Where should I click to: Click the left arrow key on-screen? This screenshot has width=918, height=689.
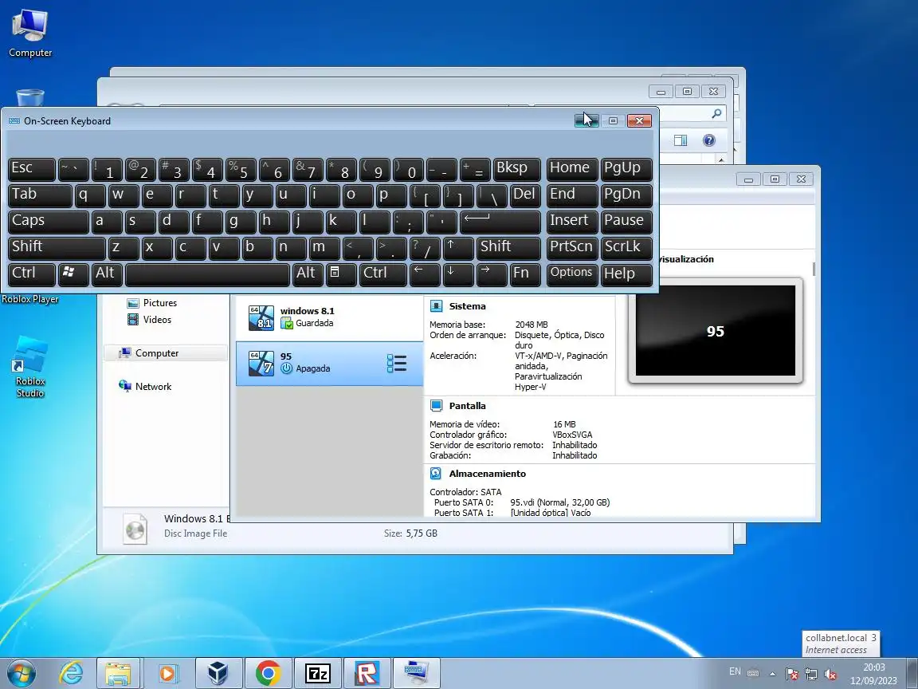pos(425,274)
